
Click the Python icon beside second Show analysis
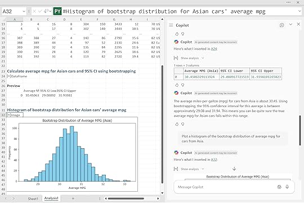tap(176, 169)
